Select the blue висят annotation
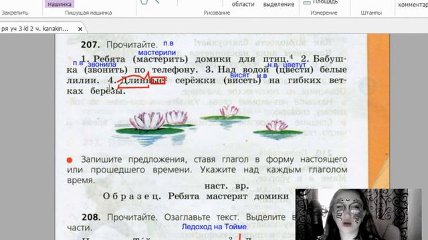The height and width of the screenshot is (240, 428). [239, 75]
